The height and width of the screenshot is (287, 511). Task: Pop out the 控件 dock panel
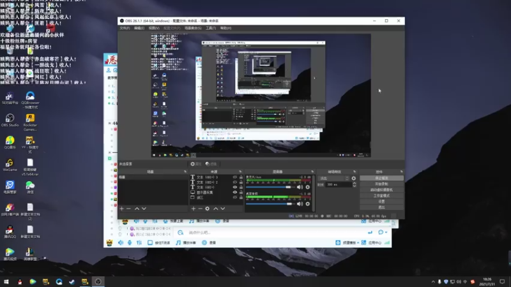pyautogui.click(x=402, y=172)
